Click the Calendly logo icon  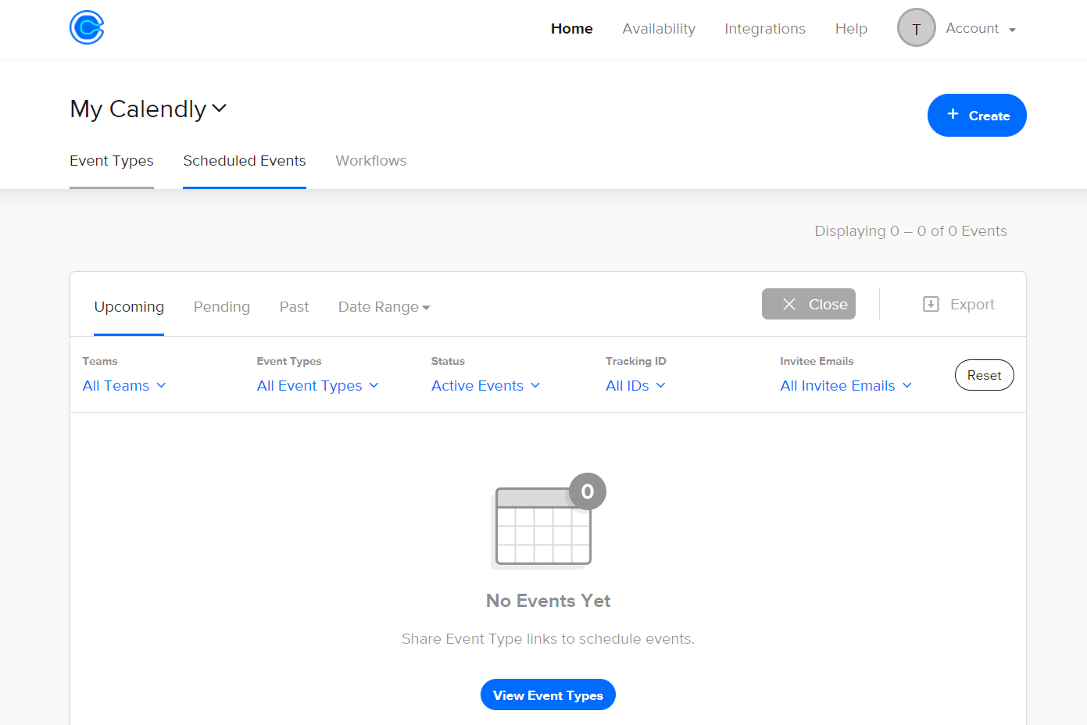coord(87,28)
